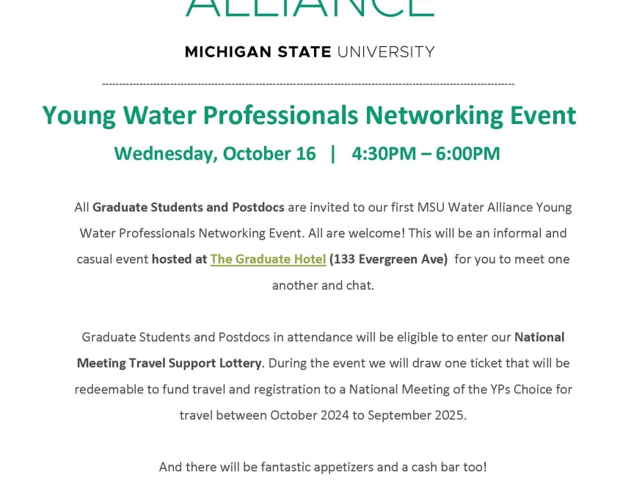Click the Young Water Professionals Networking Event heading
This screenshot has height=502, width=620.
tap(309, 115)
